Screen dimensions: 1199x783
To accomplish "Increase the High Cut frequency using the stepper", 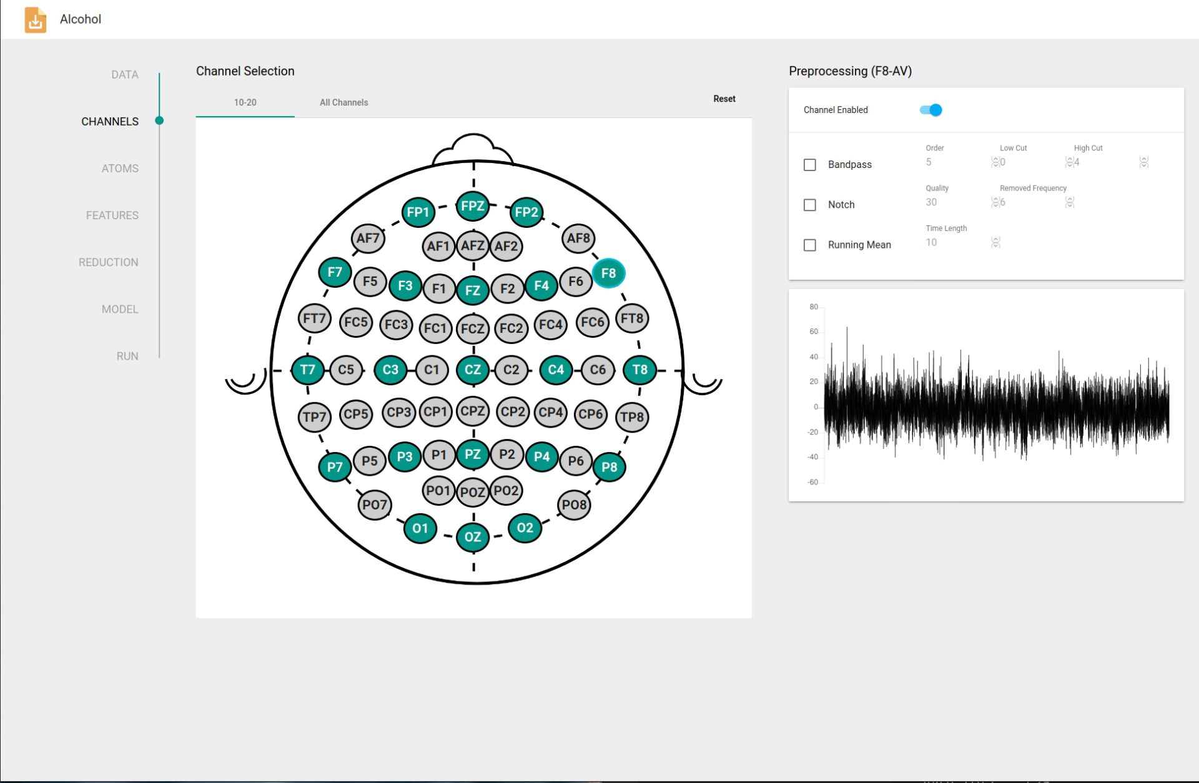I will coord(1145,159).
